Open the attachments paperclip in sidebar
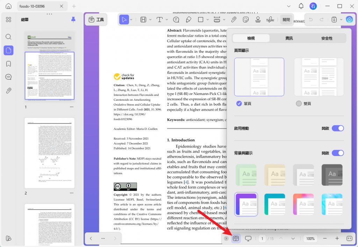The height and width of the screenshot is (247, 358). pyautogui.click(x=8, y=91)
